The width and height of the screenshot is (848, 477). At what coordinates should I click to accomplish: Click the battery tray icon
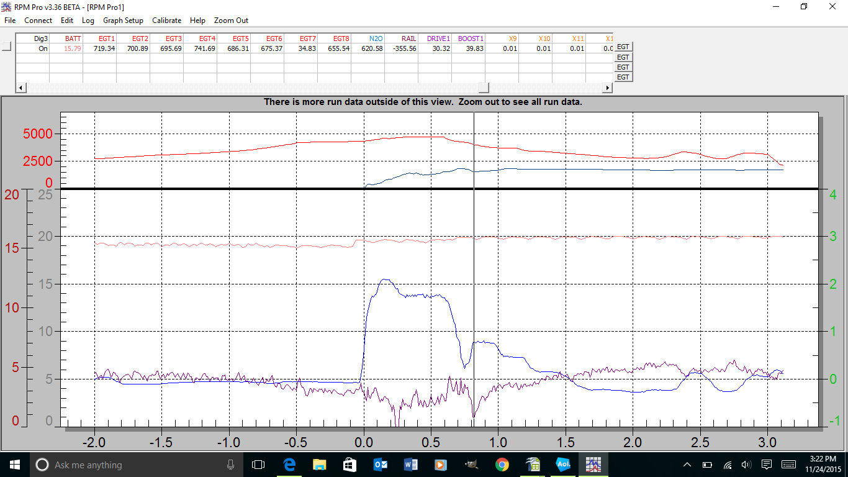[707, 464]
